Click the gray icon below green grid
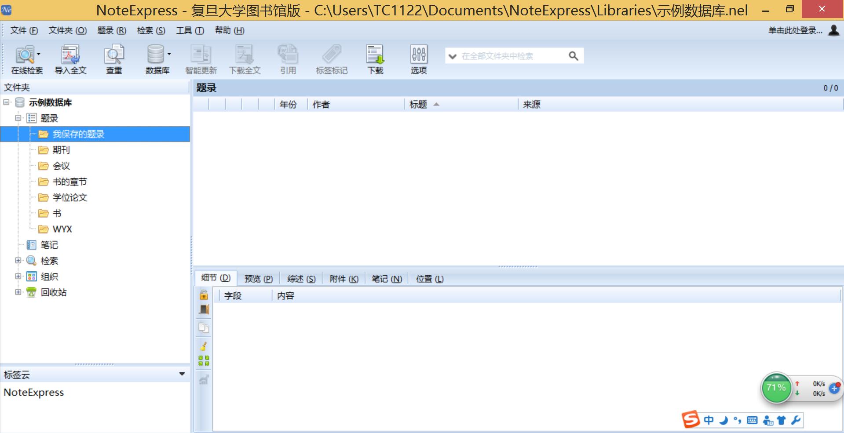Screen dimensions: 844x433 click(204, 379)
